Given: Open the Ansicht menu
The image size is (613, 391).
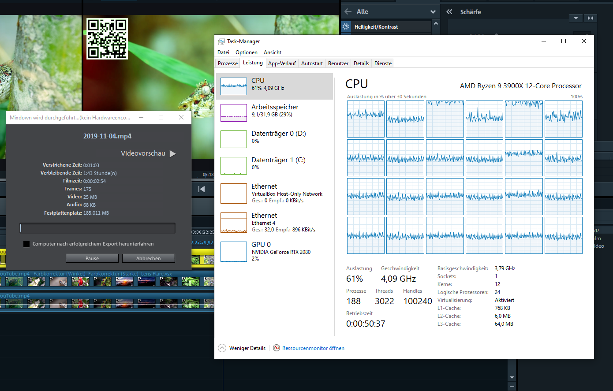Looking at the screenshot, I should click(273, 52).
